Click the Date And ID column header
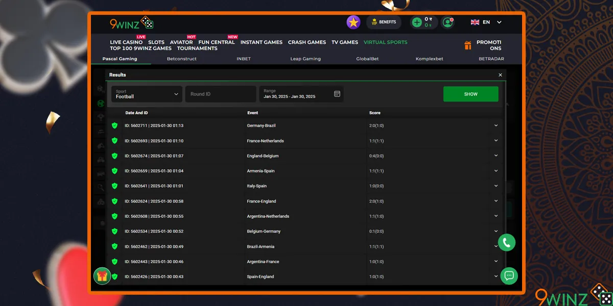Image resolution: width=613 pixels, height=306 pixels. point(136,113)
